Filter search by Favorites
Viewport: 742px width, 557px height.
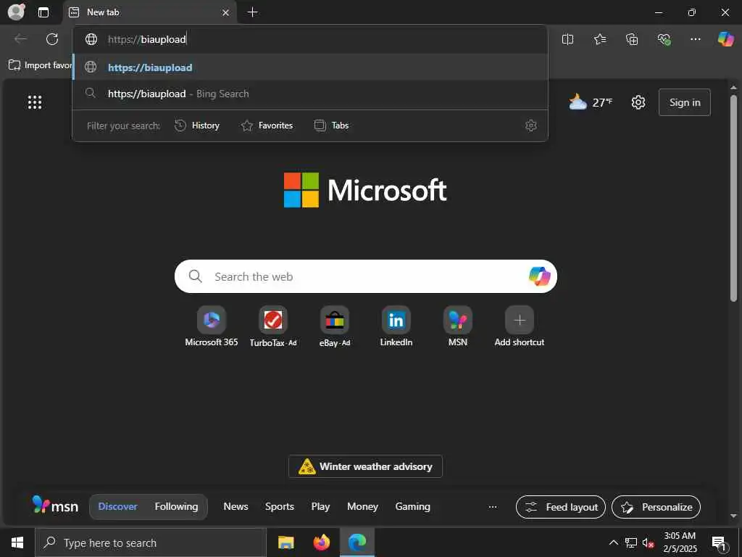pyautogui.click(x=267, y=125)
